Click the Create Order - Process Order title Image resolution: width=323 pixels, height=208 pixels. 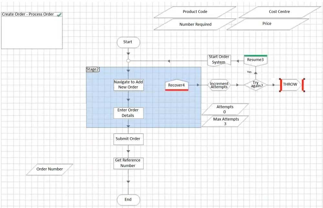(x=28, y=15)
